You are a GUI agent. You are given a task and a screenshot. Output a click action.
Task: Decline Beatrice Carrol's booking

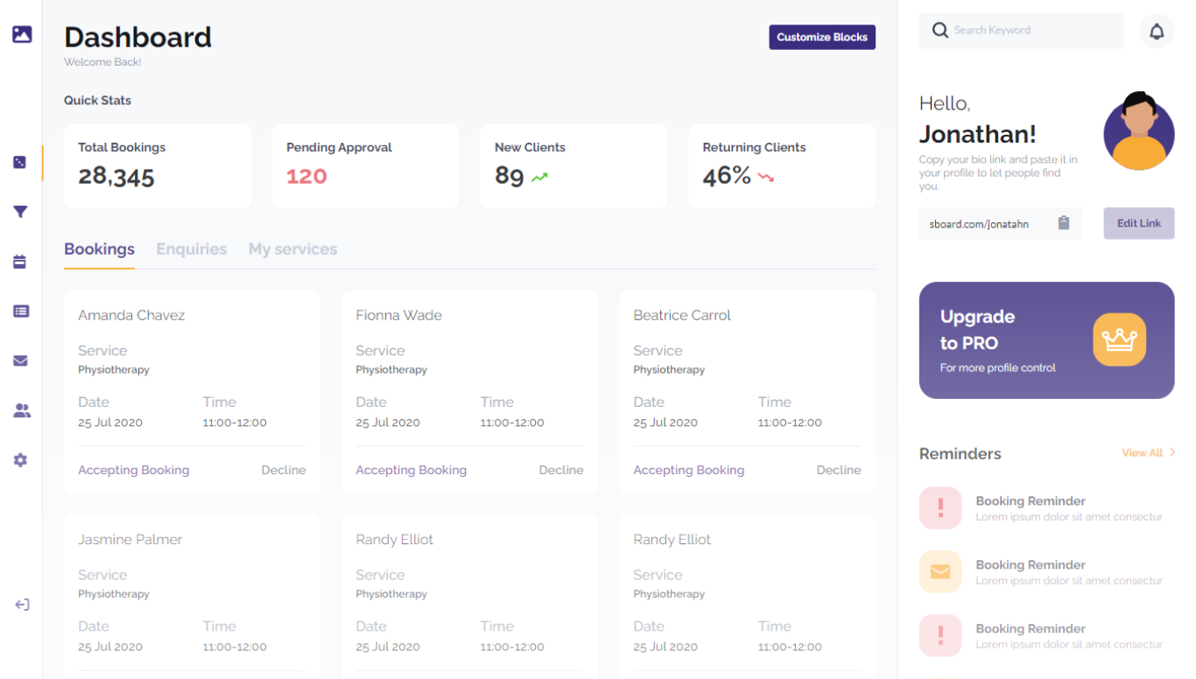(838, 470)
